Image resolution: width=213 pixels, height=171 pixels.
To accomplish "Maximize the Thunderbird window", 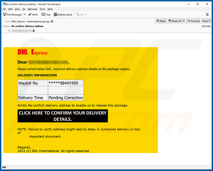I will (198, 4).
